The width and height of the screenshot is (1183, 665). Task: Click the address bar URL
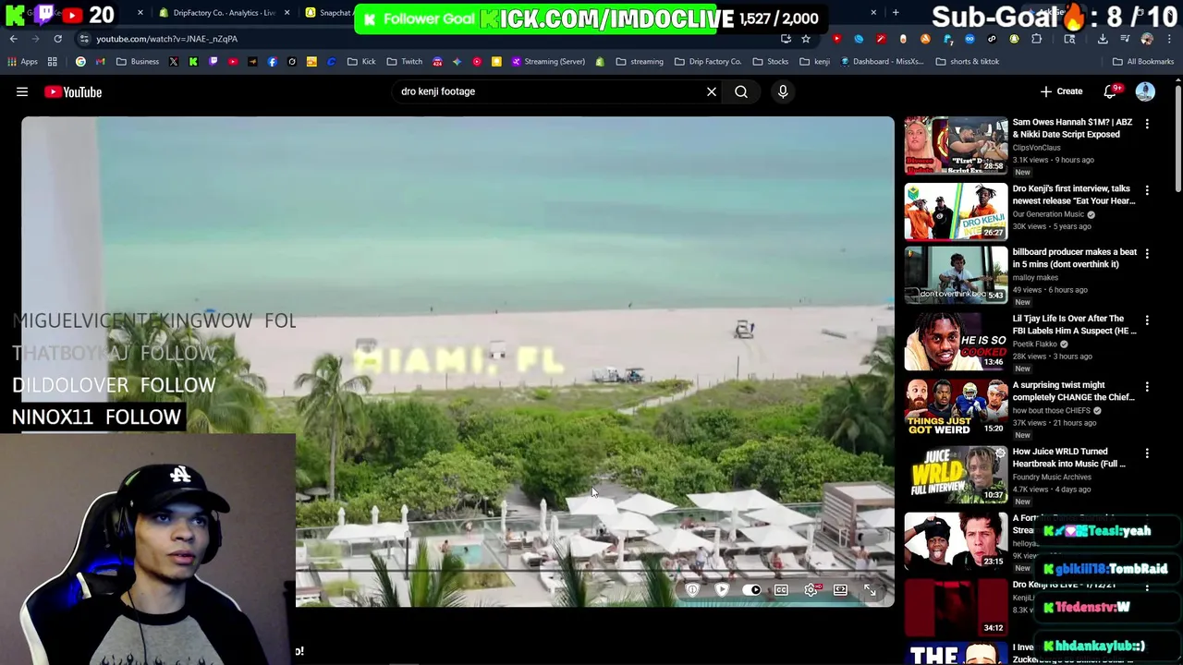coord(166,39)
